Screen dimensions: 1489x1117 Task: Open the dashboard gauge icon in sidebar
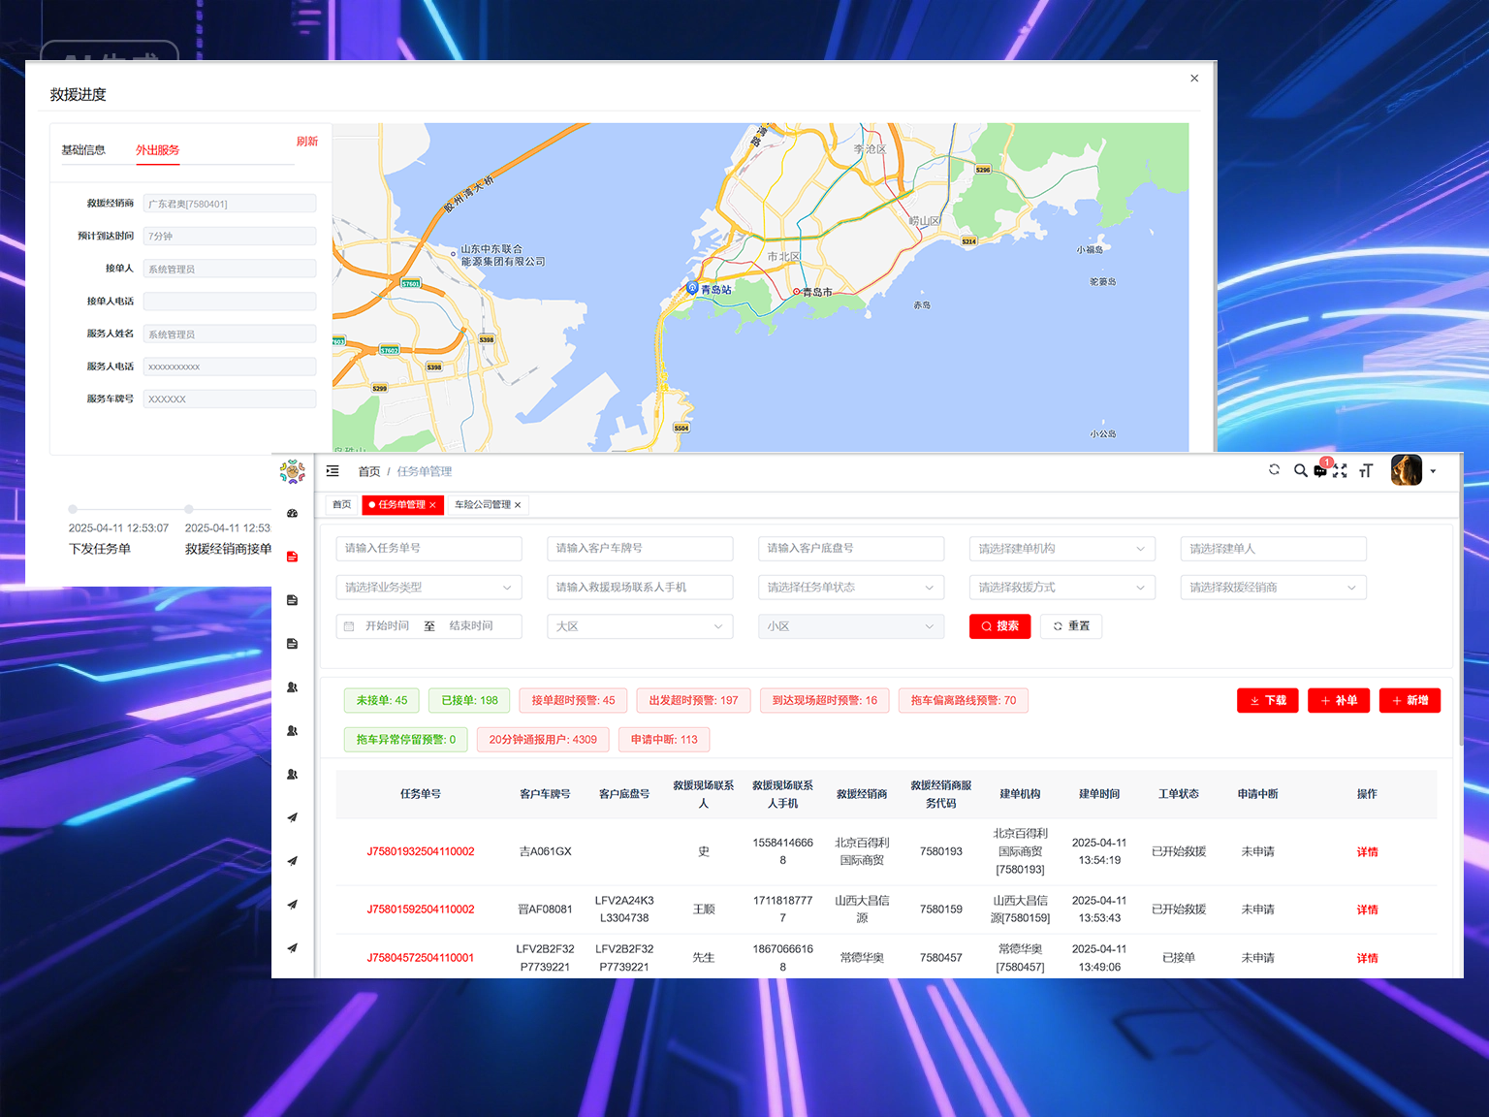click(292, 514)
